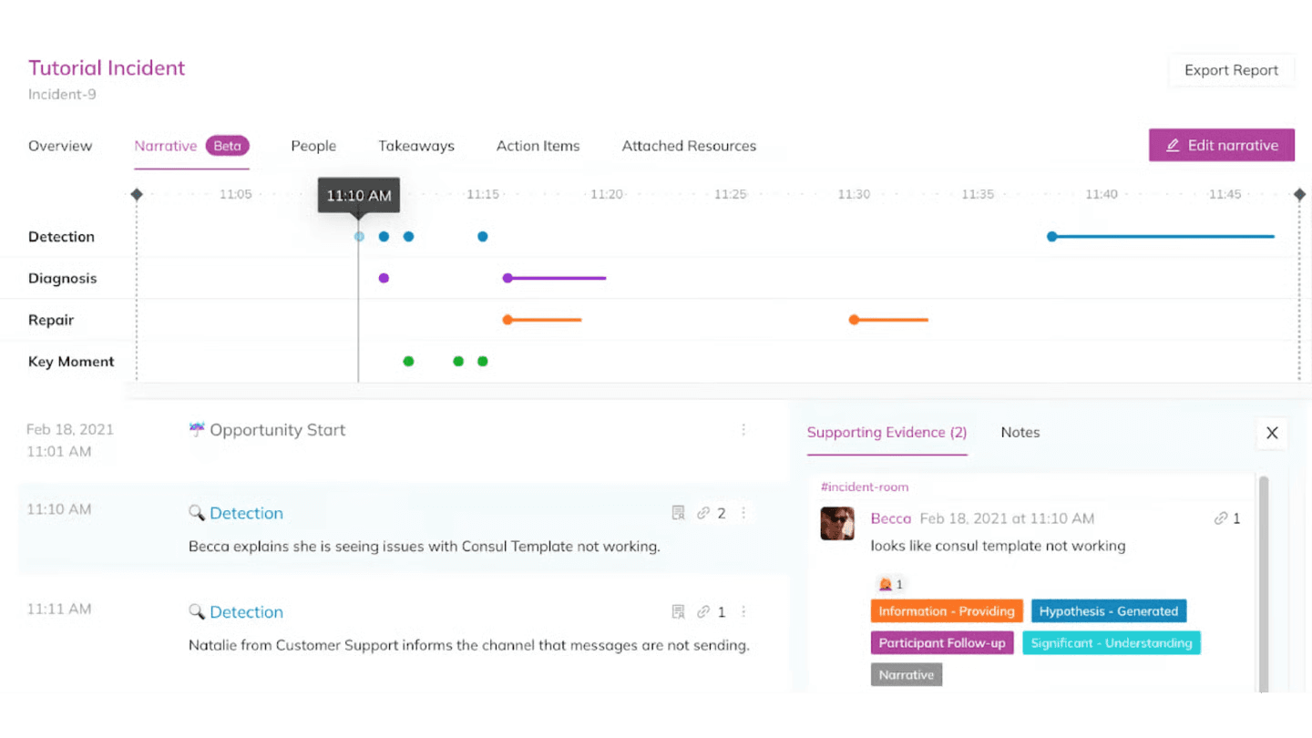Screen dimensions: 1312x738
Task: Click link icon on 11:10 AM Detection entry
Action: point(703,513)
